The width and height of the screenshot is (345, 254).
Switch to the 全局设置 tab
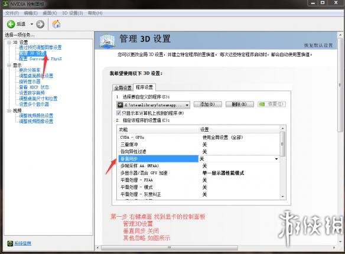click(x=123, y=88)
